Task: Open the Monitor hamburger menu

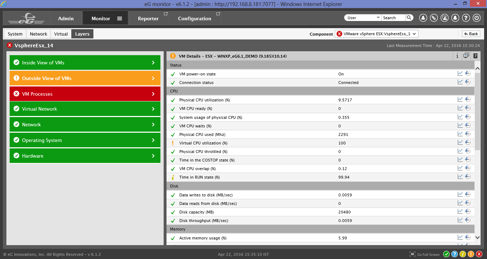Action: coord(120,18)
